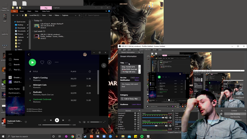
Task: Expand Group 2 in OBS Sources
Action: (x=118, y=129)
